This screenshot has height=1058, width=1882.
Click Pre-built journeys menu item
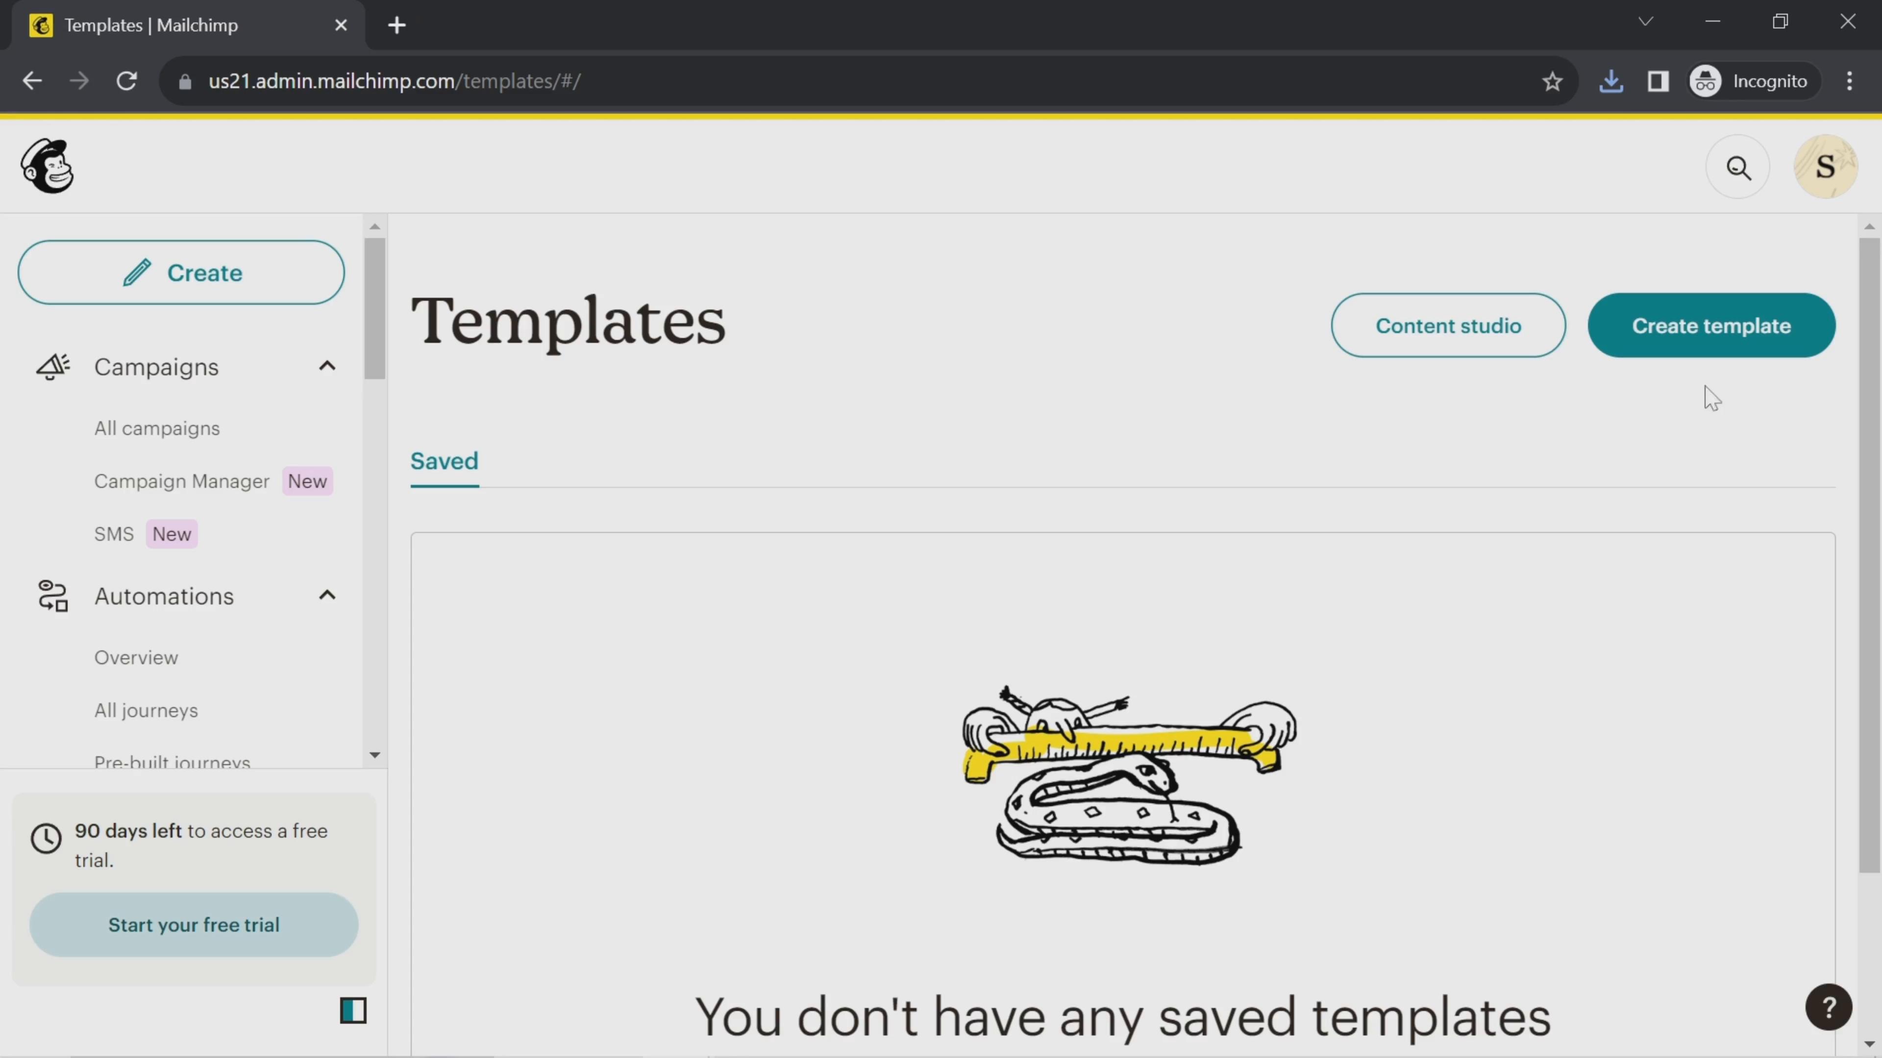172,762
